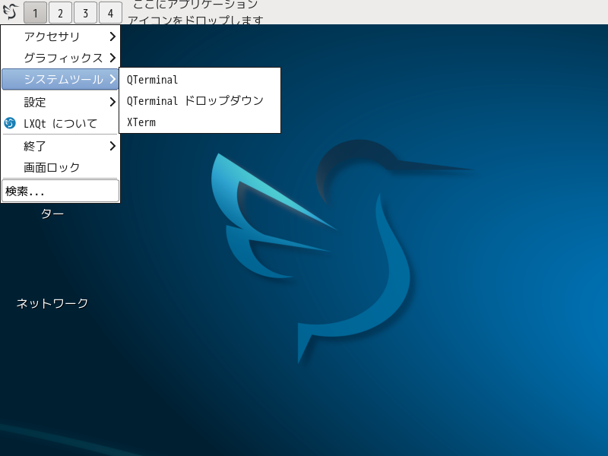Open the 設定 submenu

[60, 102]
